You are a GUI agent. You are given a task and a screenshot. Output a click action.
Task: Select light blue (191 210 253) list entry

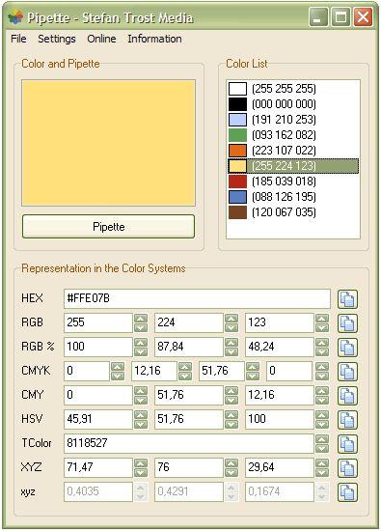(293, 120)
